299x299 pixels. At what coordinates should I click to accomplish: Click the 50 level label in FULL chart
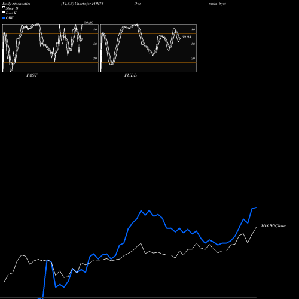(193, 44)
